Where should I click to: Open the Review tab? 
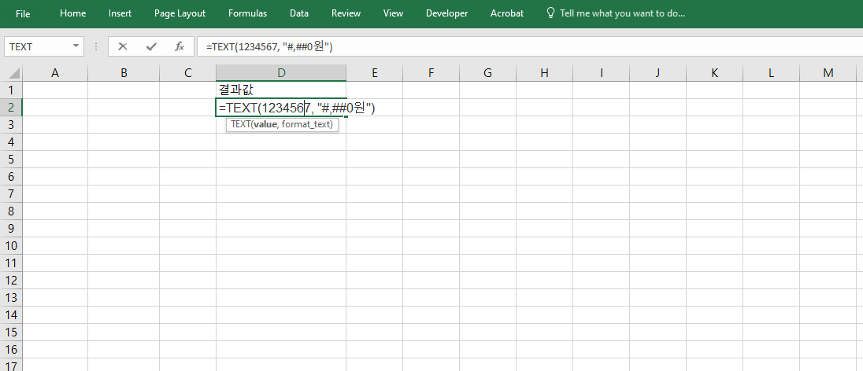click(x=346, y=13)
